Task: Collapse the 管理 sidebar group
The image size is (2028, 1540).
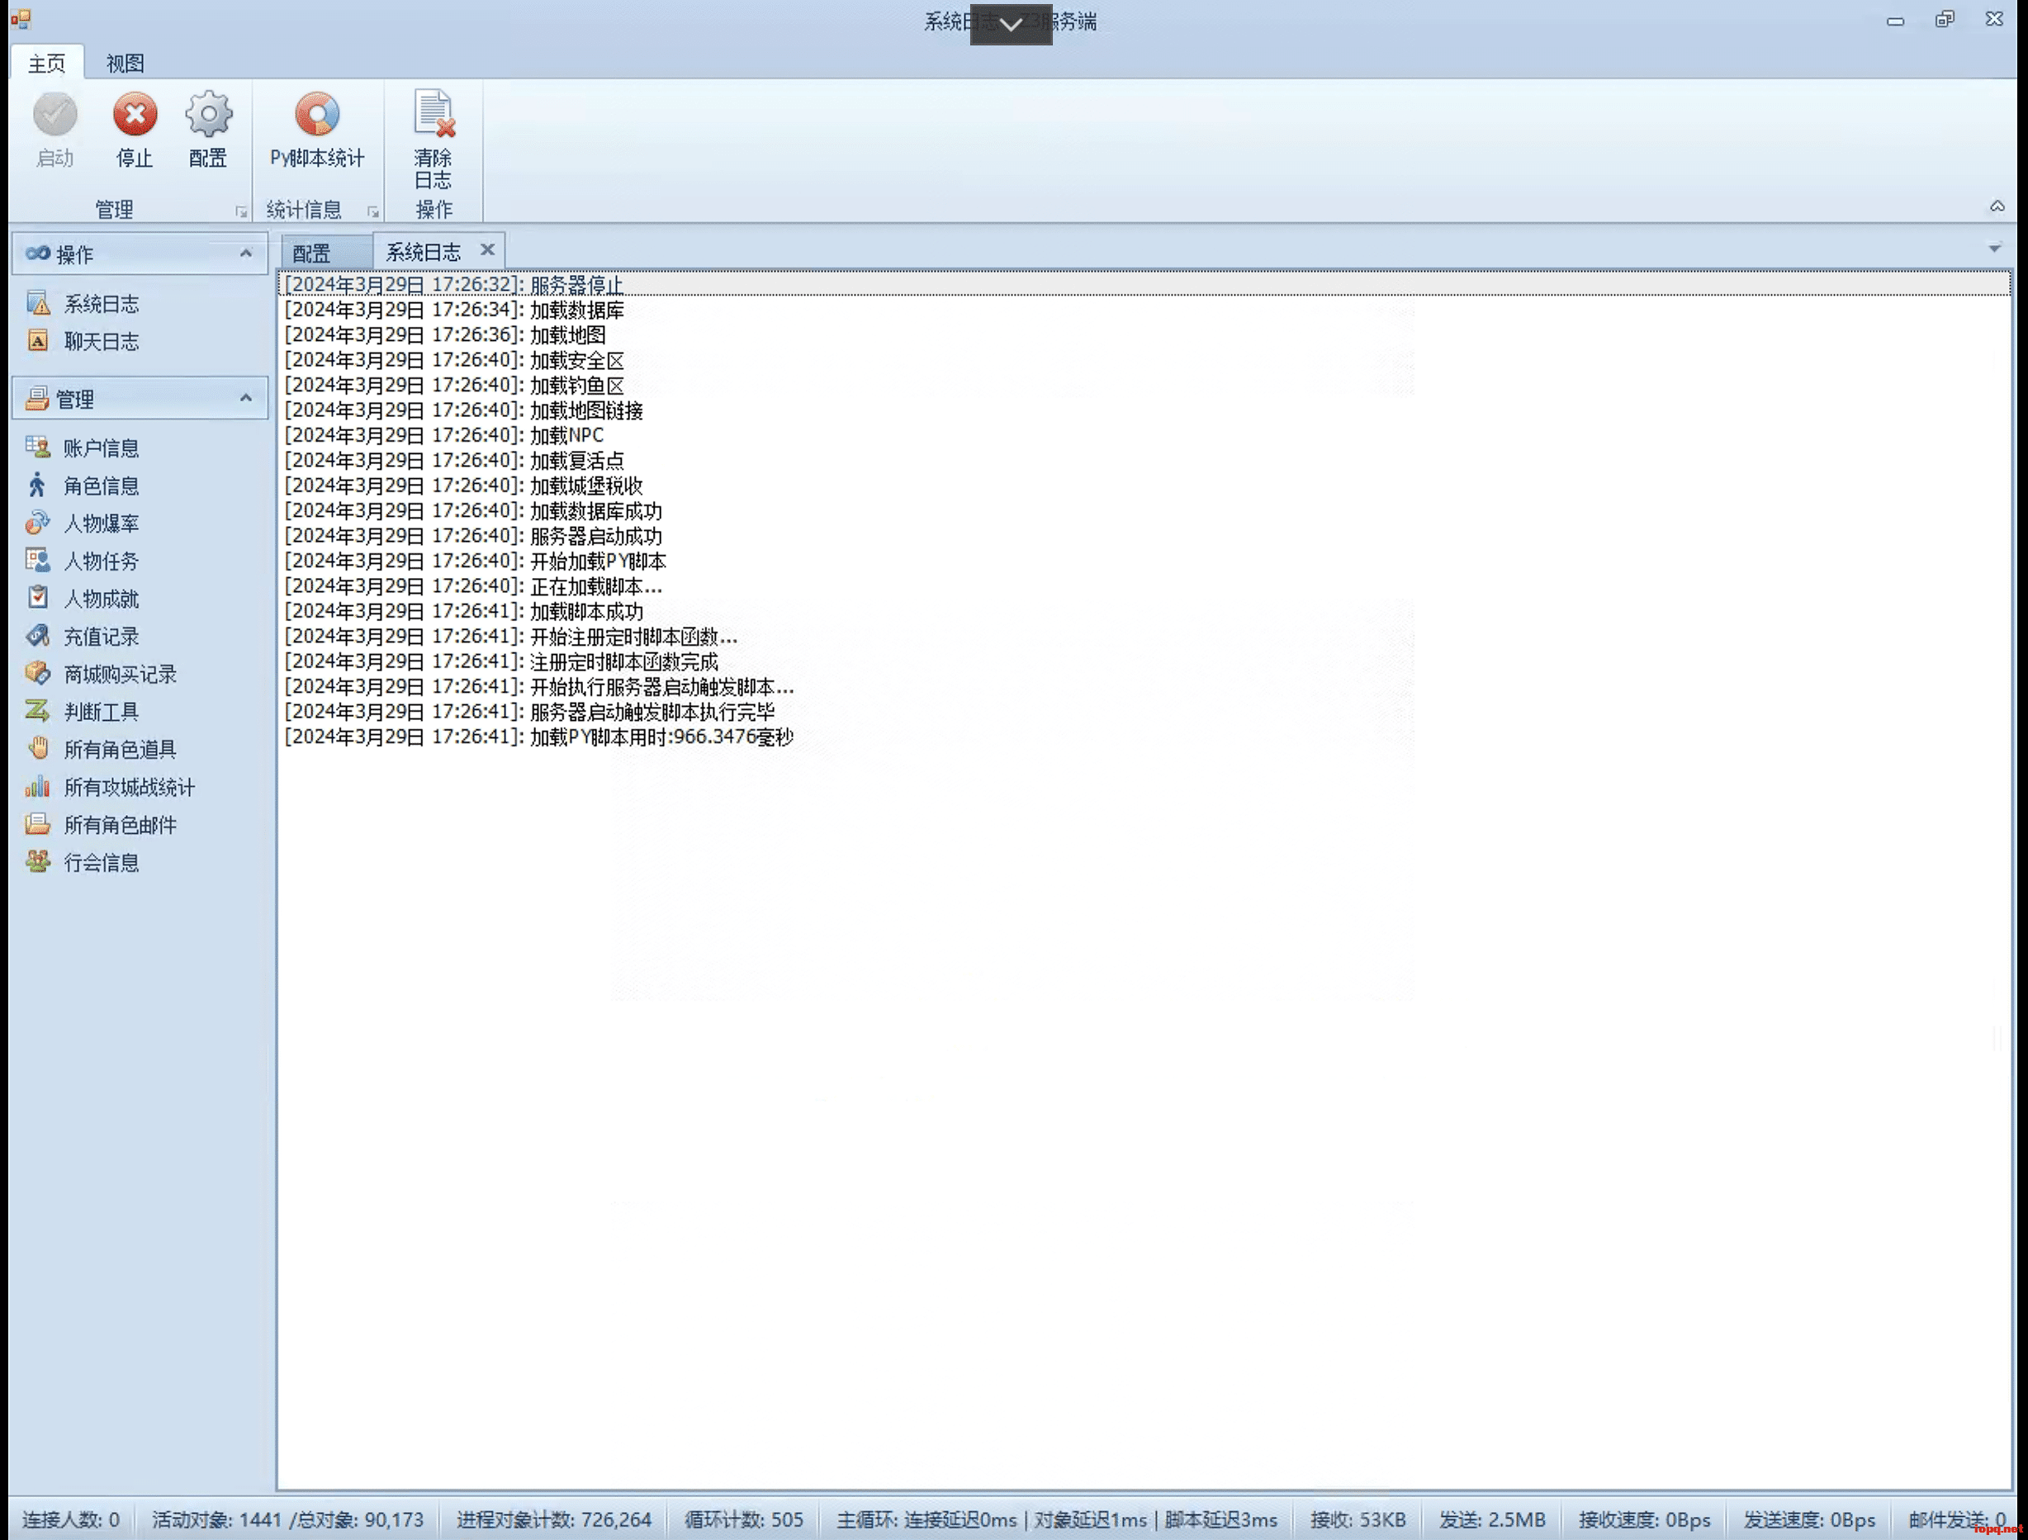Action: 246,399
